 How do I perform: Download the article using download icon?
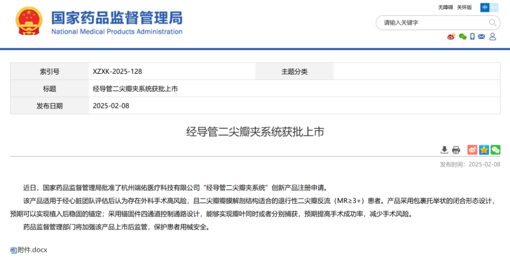point(444,150)
